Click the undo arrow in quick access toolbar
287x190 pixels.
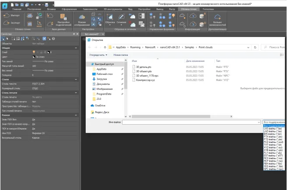(x=32, y=4)
